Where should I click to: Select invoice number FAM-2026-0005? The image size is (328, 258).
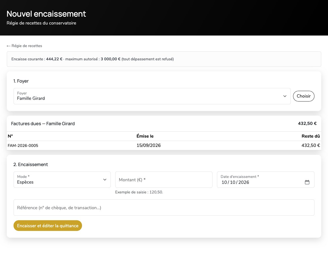23,145
